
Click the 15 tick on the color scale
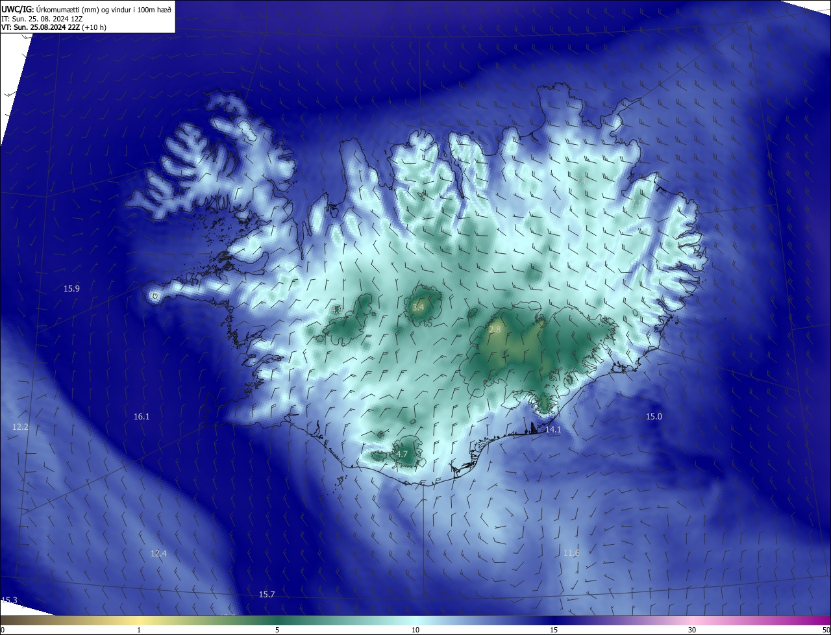(x=554, y=630)
